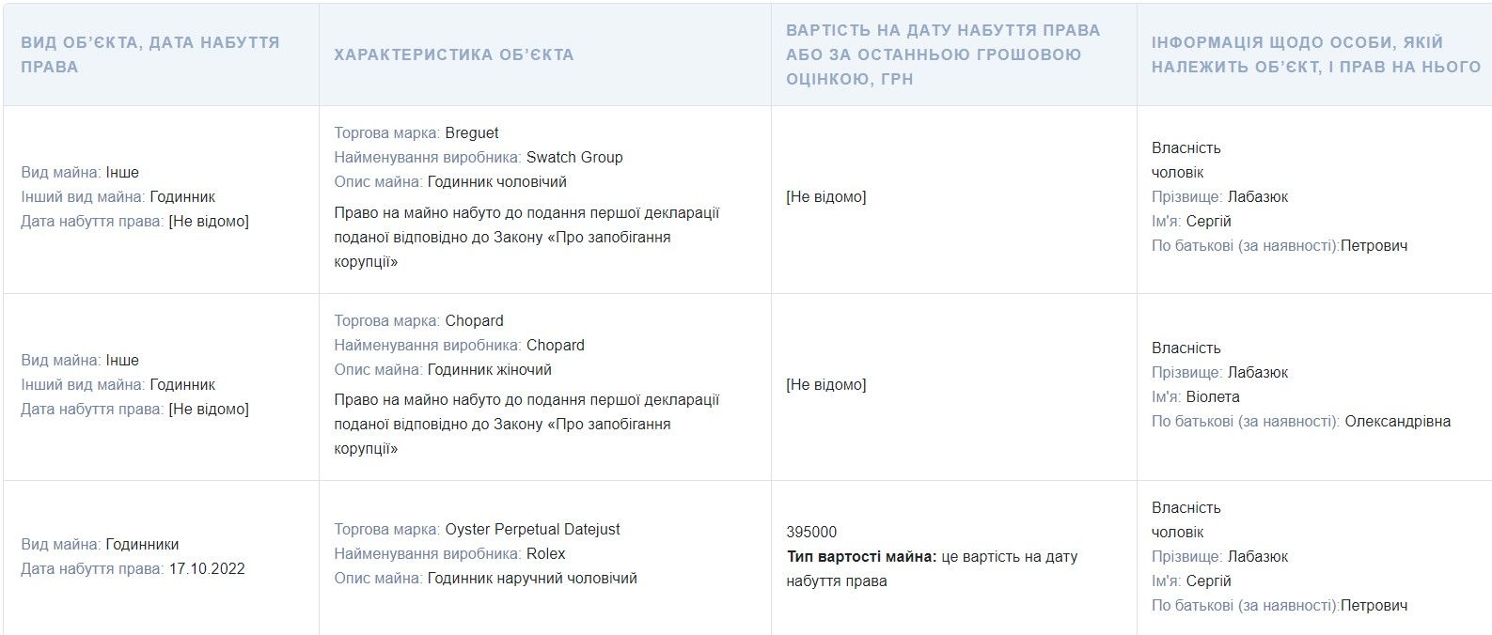Click the Rolex manufacturer name
Image resolution: width=1492 pixels, height=635 pixels.
[546, 553]
